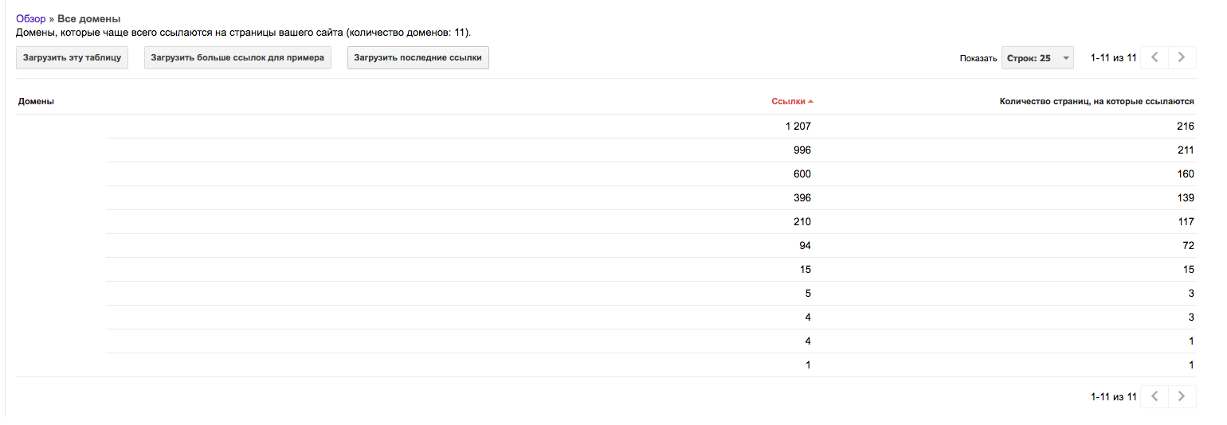Screen dimensions: 1227x425
Task: Open linked pages count 139
Action: pos(1186,197)
